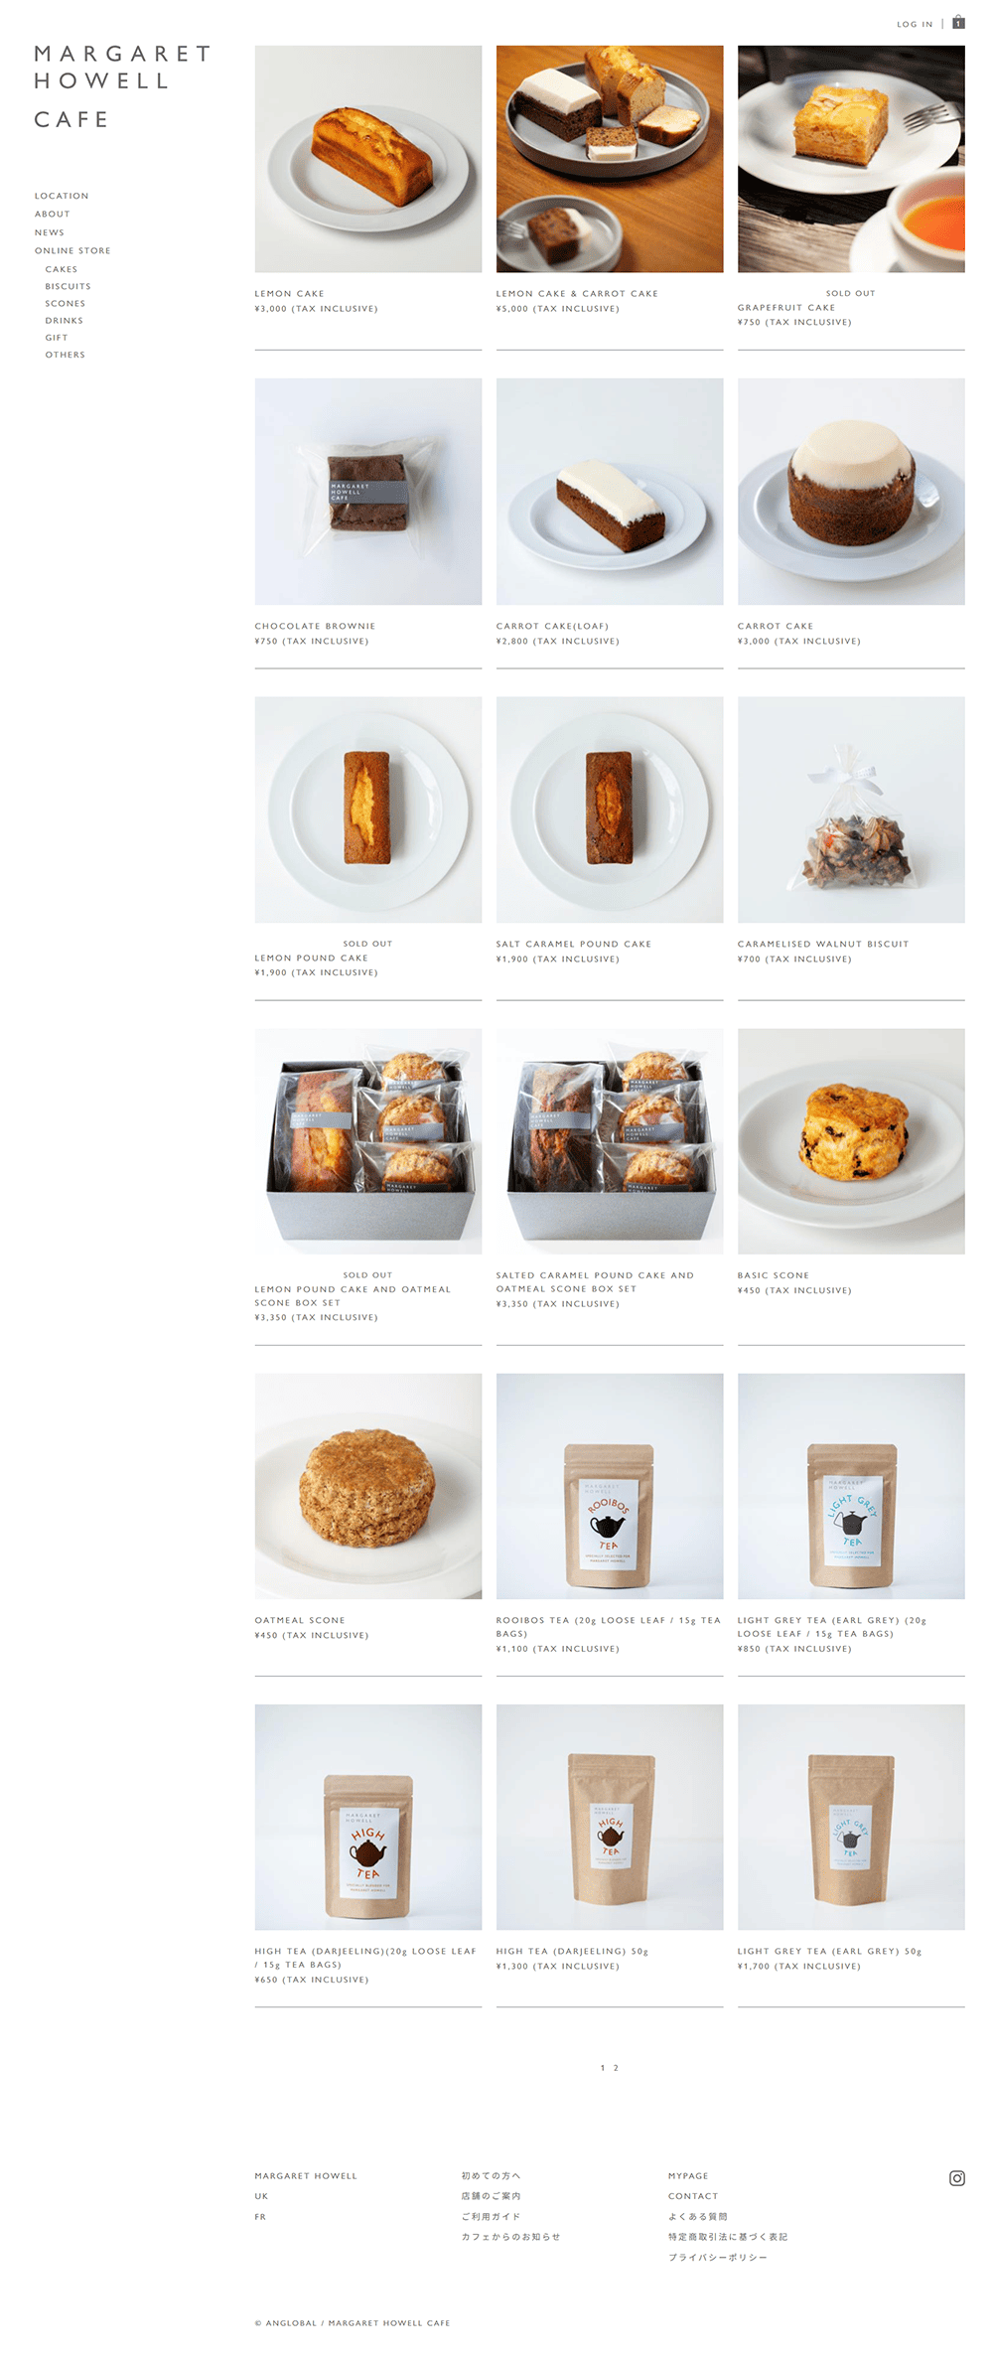Open the Instagram icon in footer

(x=957, y=2178)
